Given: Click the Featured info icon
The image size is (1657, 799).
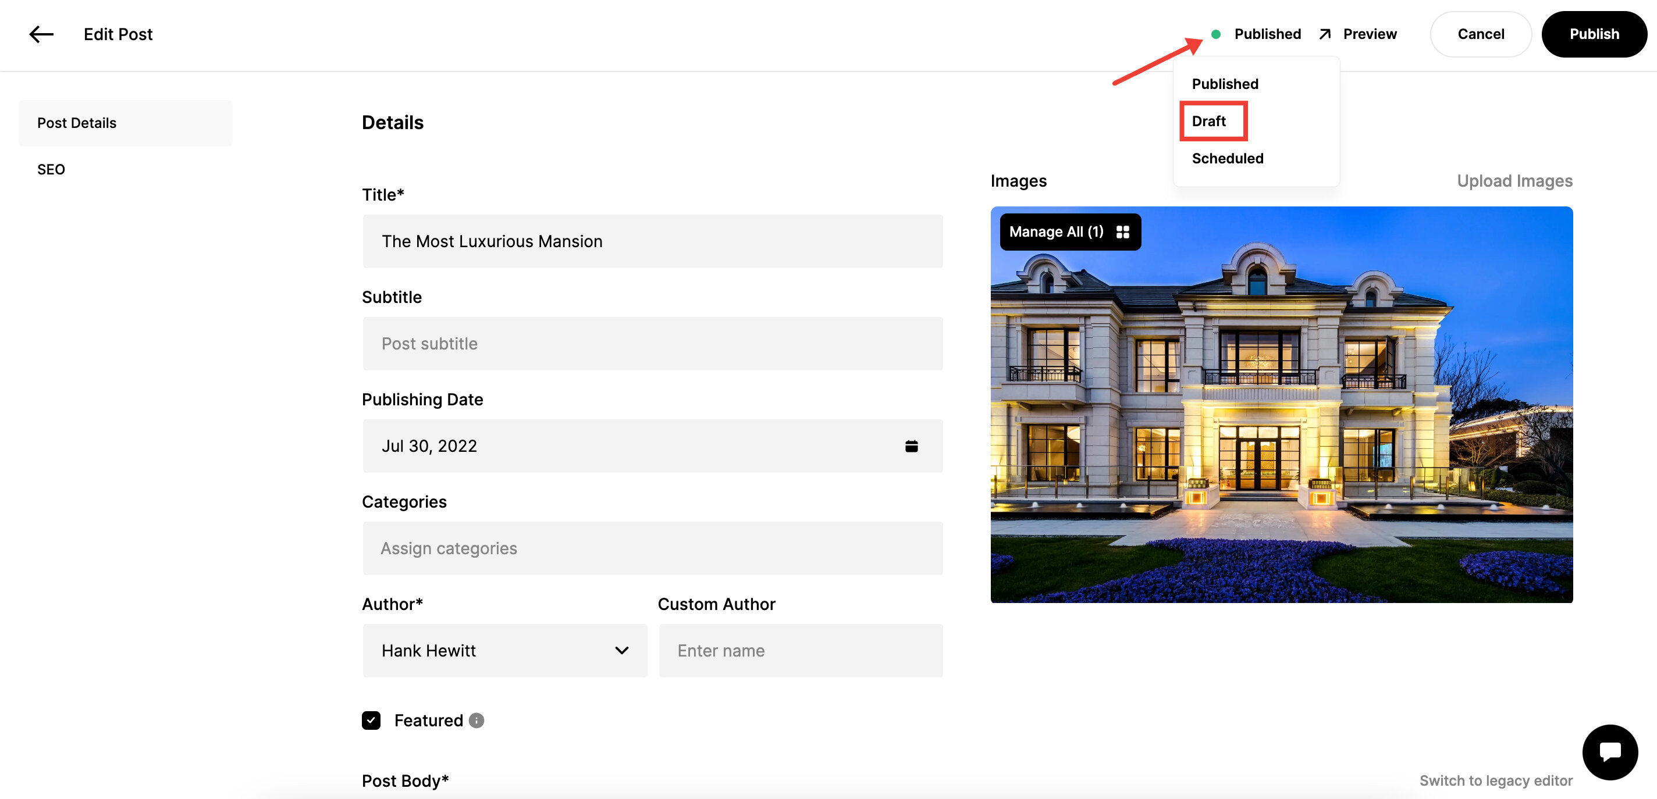Looking at the screenshot, I should click(476, 720).
